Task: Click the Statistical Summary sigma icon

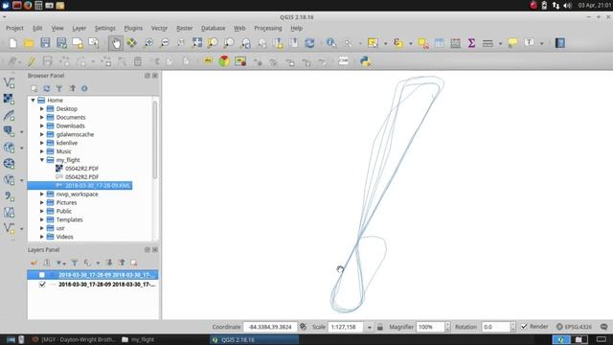Action: coord(471,43)
